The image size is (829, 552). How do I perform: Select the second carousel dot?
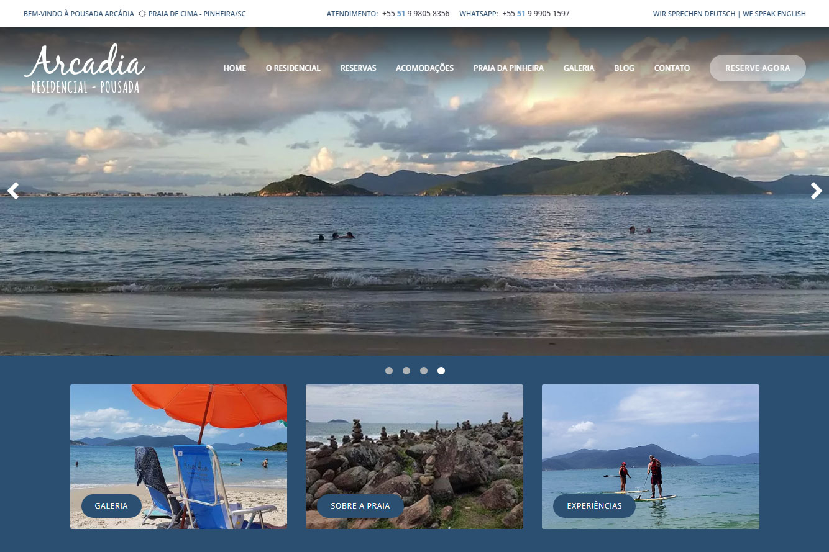[406, 371]
